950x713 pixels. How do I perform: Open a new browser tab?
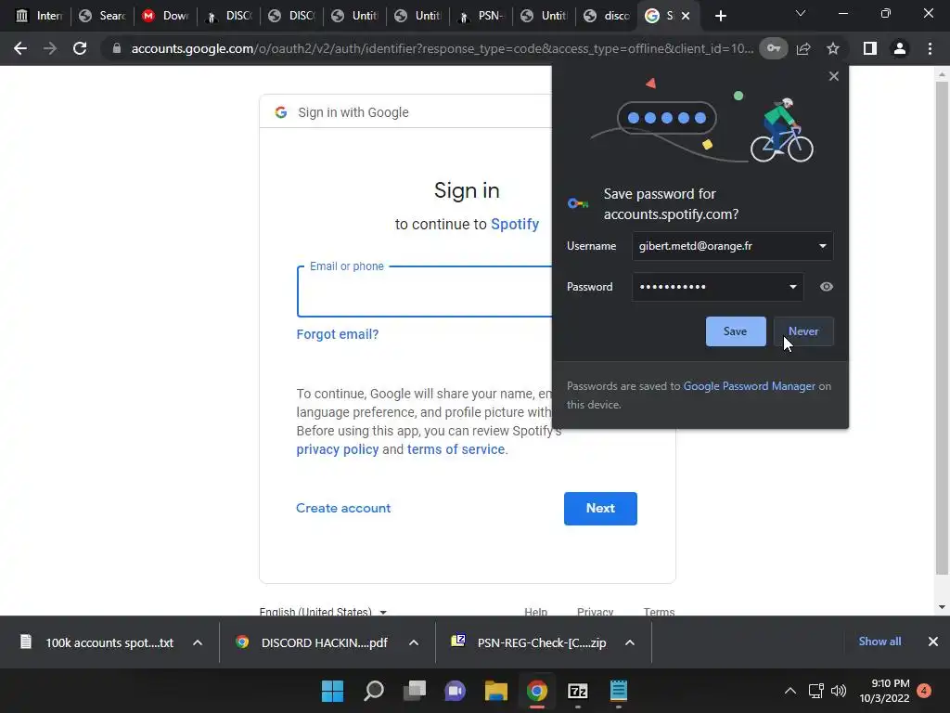720,16
